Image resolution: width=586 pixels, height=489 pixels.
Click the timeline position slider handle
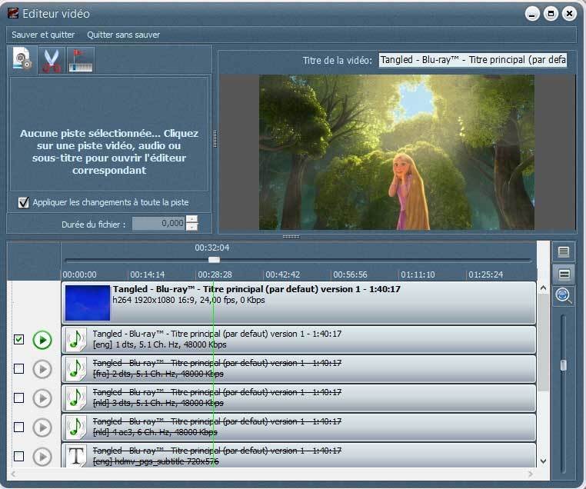pos(214,260)
